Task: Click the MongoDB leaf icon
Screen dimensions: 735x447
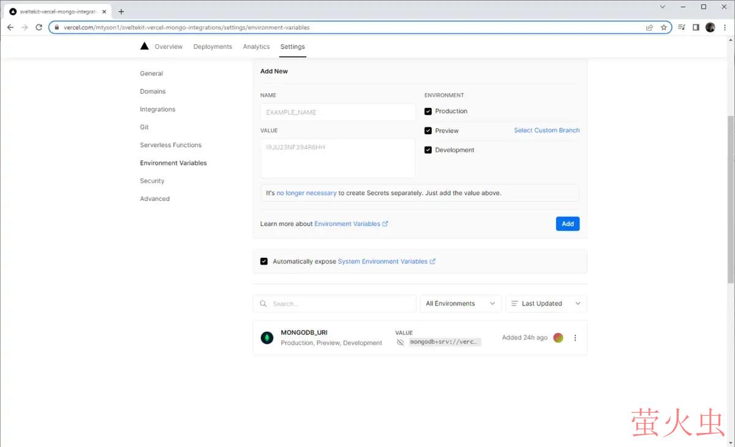Action: coord(267,337)
